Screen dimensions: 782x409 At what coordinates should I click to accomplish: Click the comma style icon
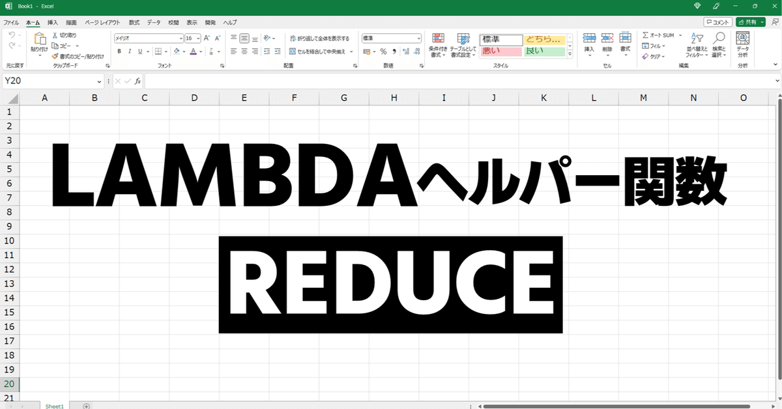pyautogui.click(x=395, y=51)
